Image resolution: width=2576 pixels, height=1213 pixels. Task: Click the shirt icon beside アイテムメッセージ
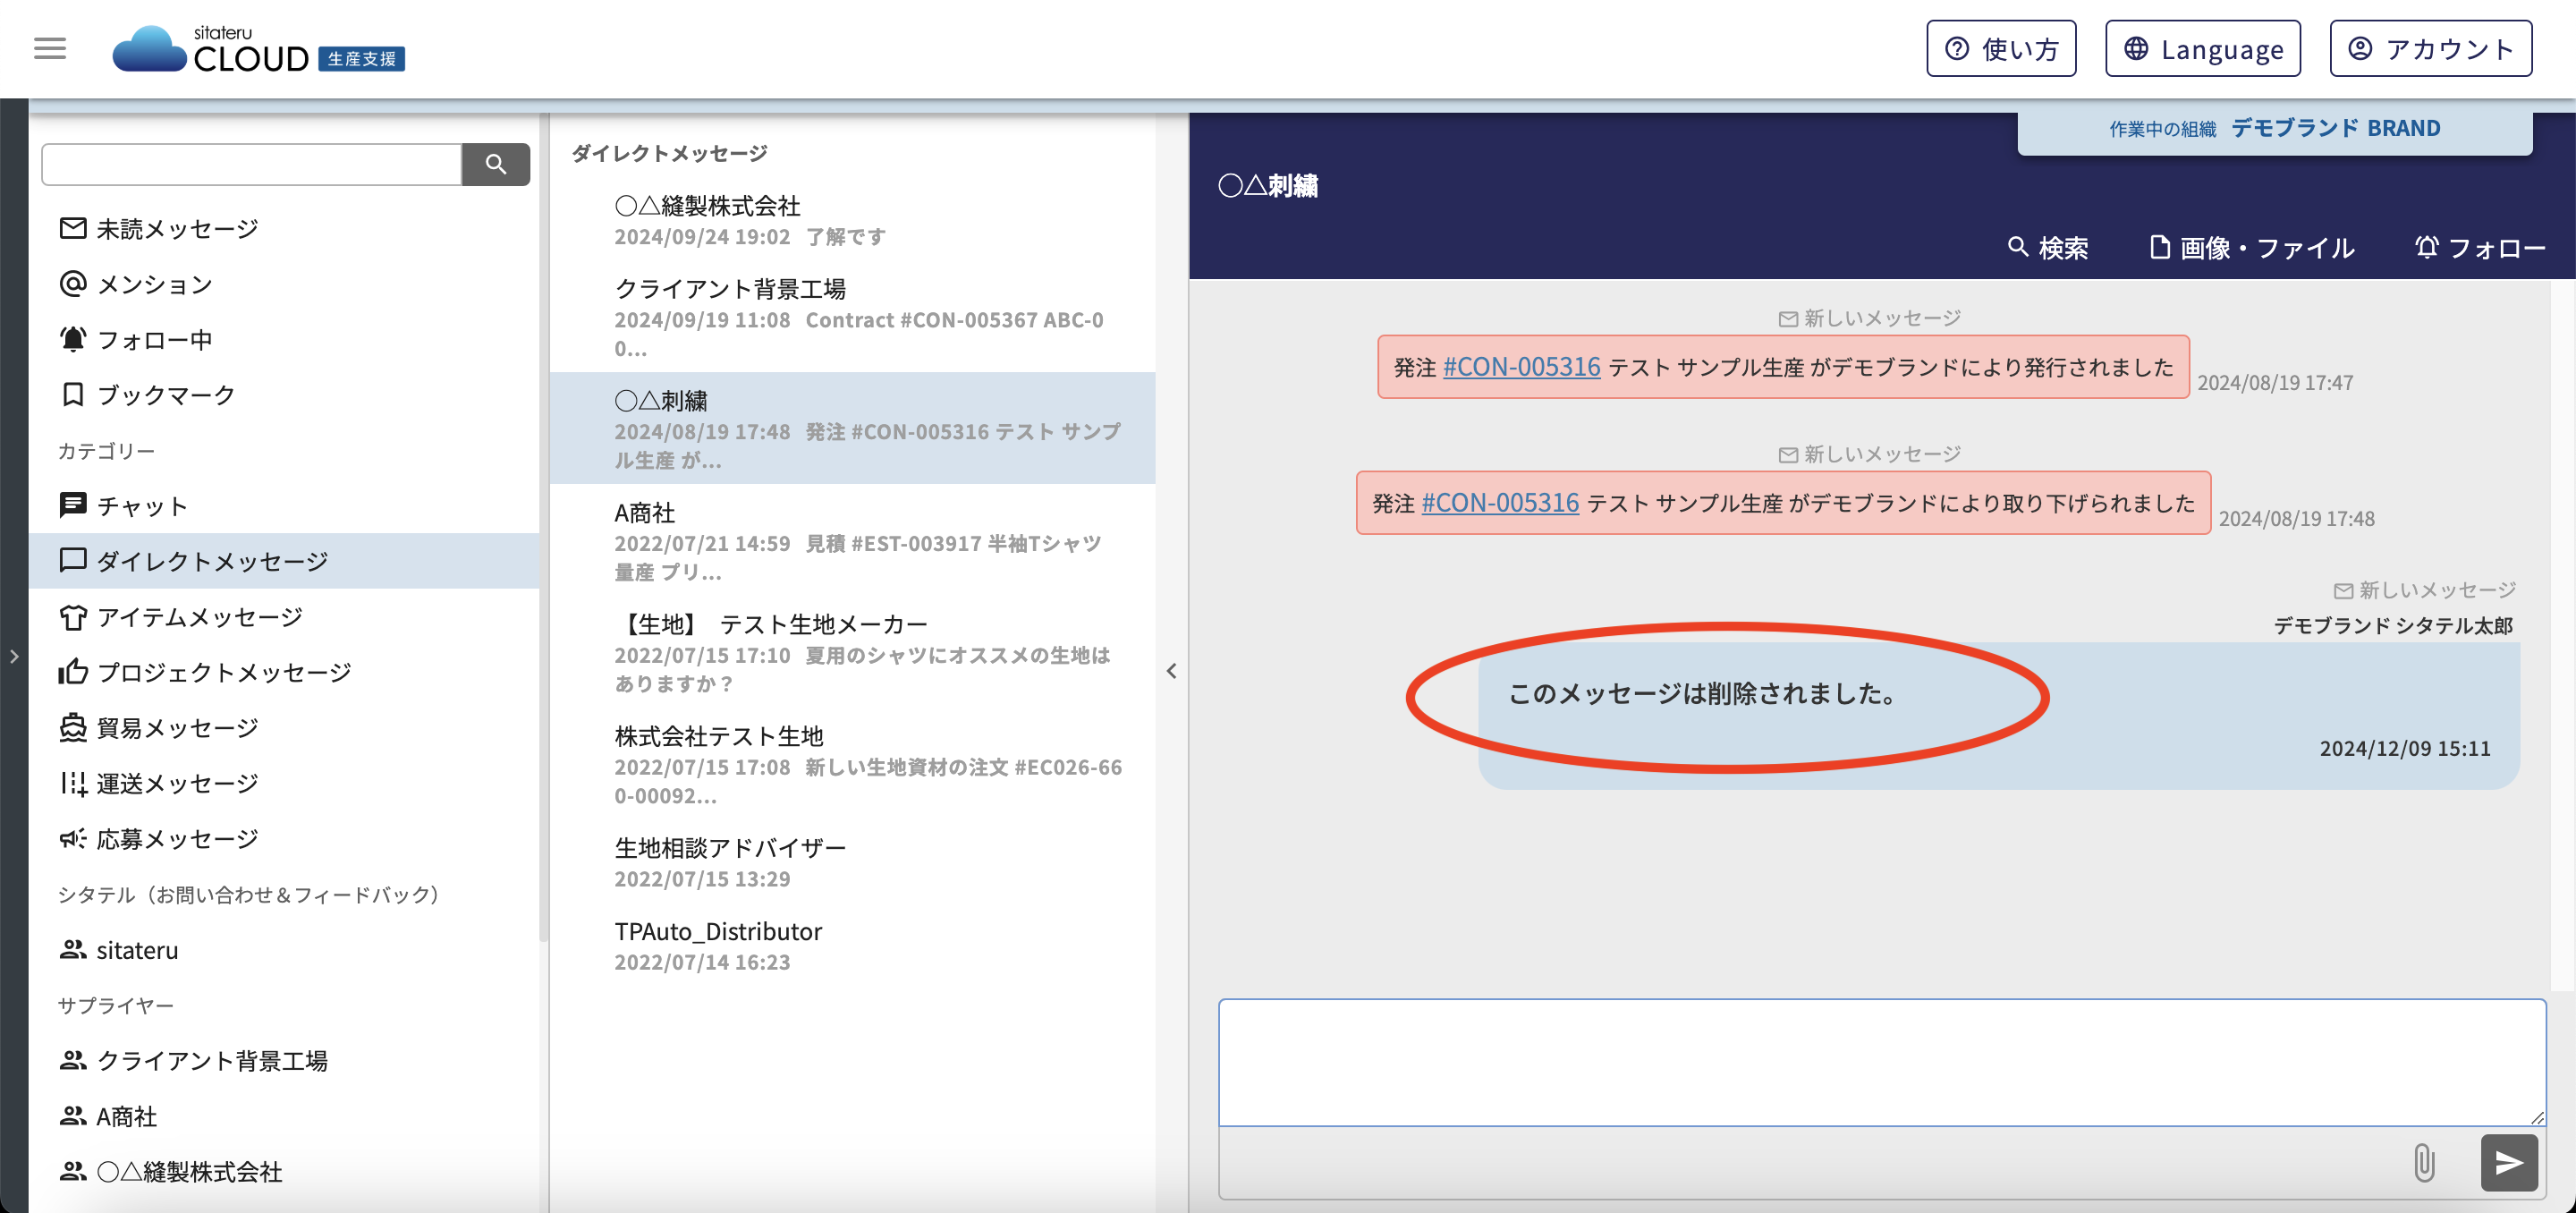[73, 617]
